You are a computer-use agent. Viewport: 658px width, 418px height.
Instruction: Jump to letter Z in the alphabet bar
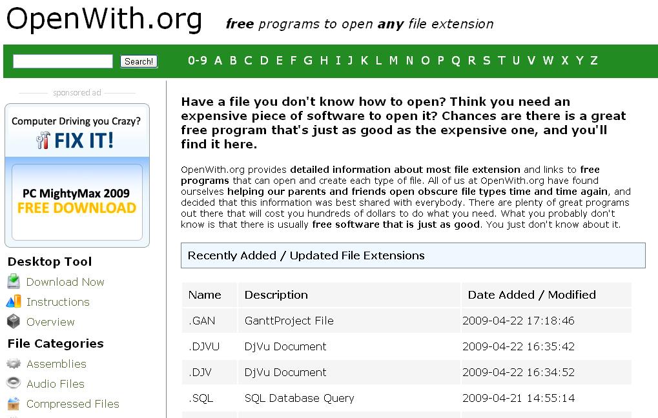click(x=593, y=61)
